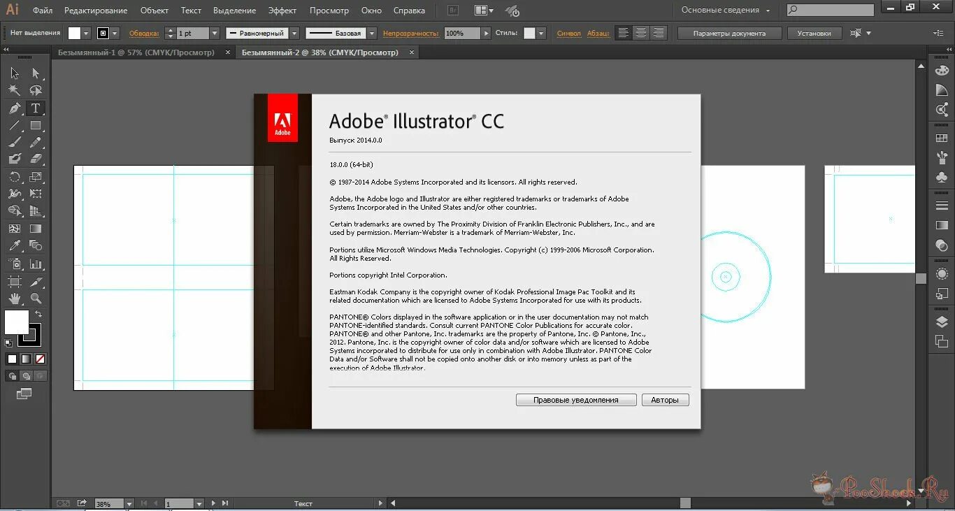The height and width of the screenshot is (511, 955).
Task: Choose the Rectangle tool
Action: point(36,126)
